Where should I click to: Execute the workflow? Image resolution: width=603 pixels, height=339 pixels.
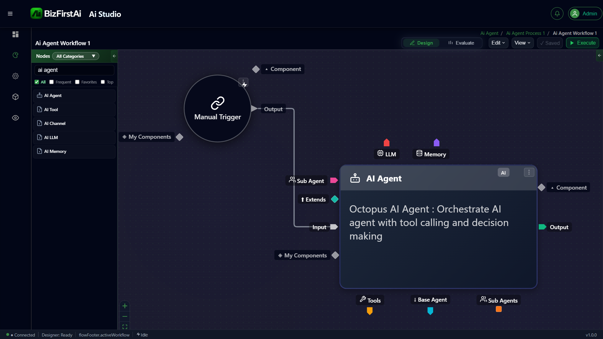click(x=583, y=43)
